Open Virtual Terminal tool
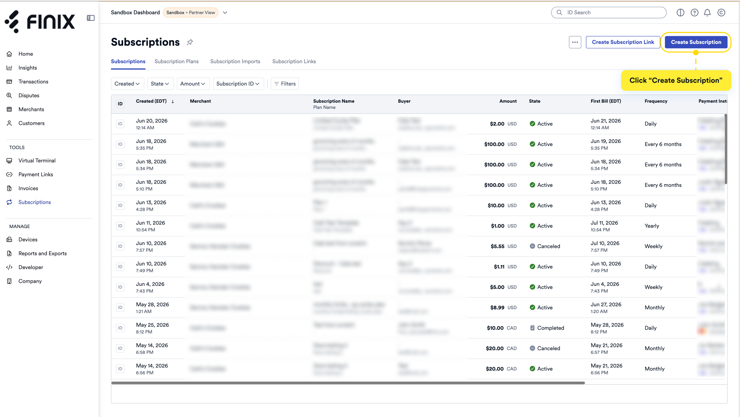740x418 pixels. coord(37,160)
